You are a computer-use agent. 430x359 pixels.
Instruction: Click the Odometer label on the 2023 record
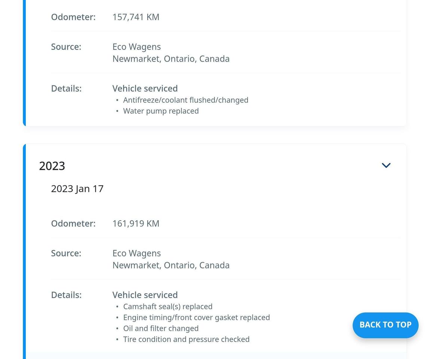(x=73, y=223)
